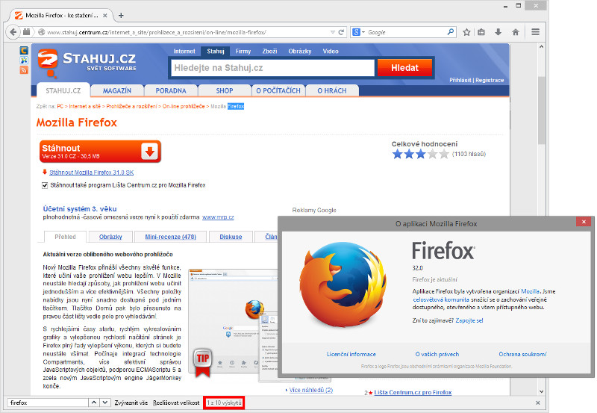This screenshot has height=413, width=597.
Task: Click the Google search input field
Action: [406, 32]
